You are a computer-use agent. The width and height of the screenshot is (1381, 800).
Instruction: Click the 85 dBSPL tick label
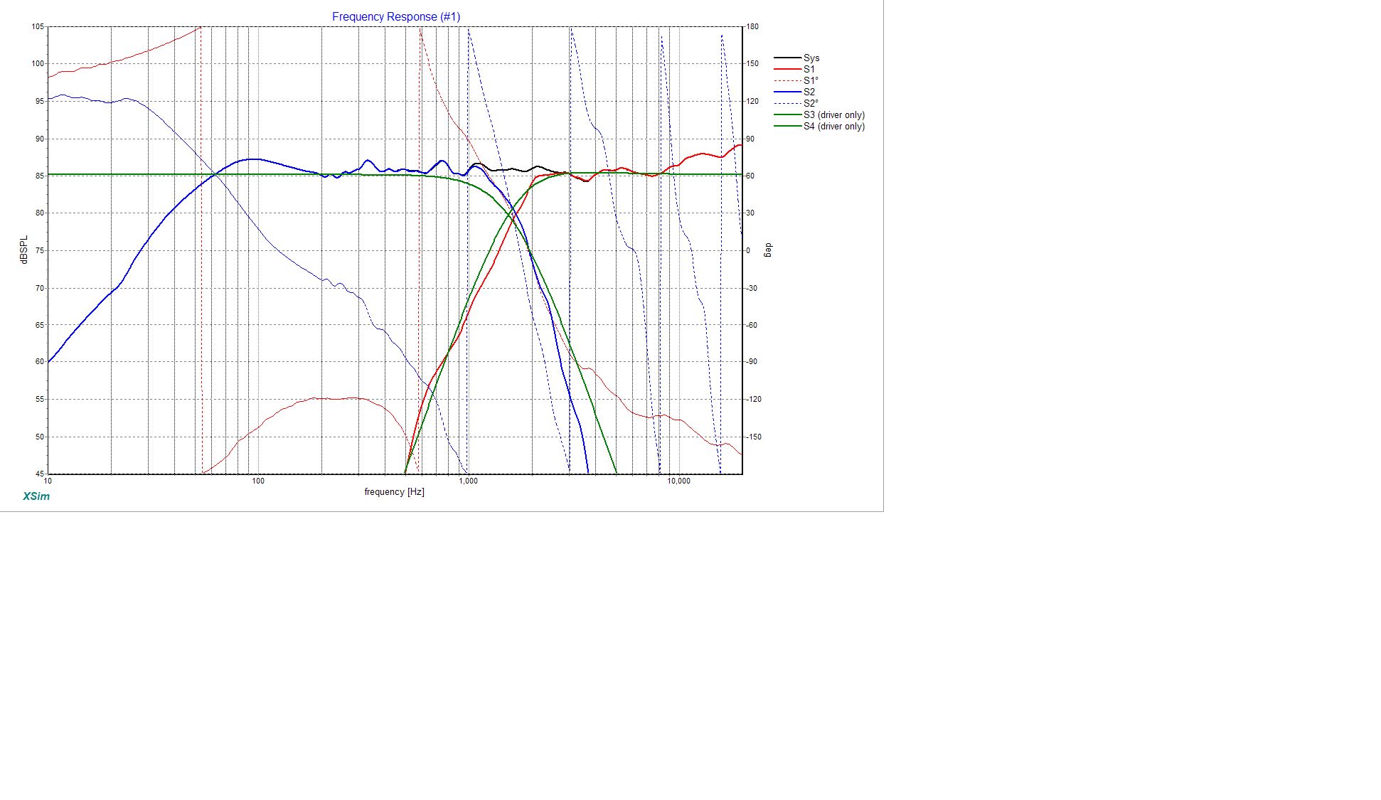tap(40, 176)
